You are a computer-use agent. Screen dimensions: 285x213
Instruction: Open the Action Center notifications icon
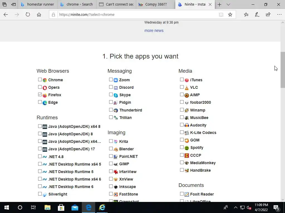(276, 207)
